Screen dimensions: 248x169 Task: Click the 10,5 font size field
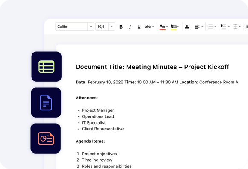coord(102,27)
